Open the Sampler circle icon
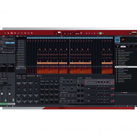137x137 pixels. pyautogui.click(x=25, y=33)
